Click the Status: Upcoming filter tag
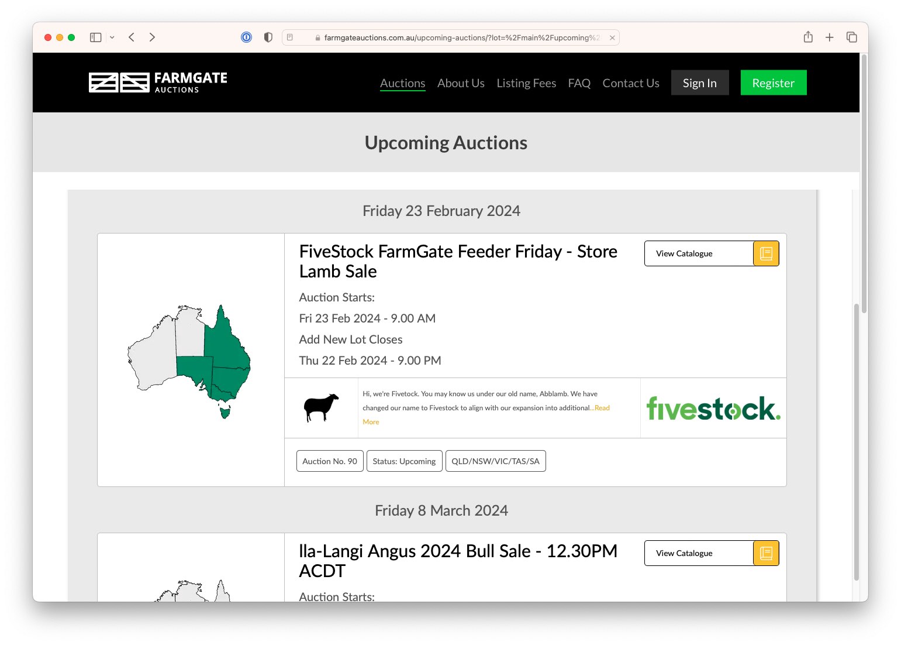 (x=404, y=461)
